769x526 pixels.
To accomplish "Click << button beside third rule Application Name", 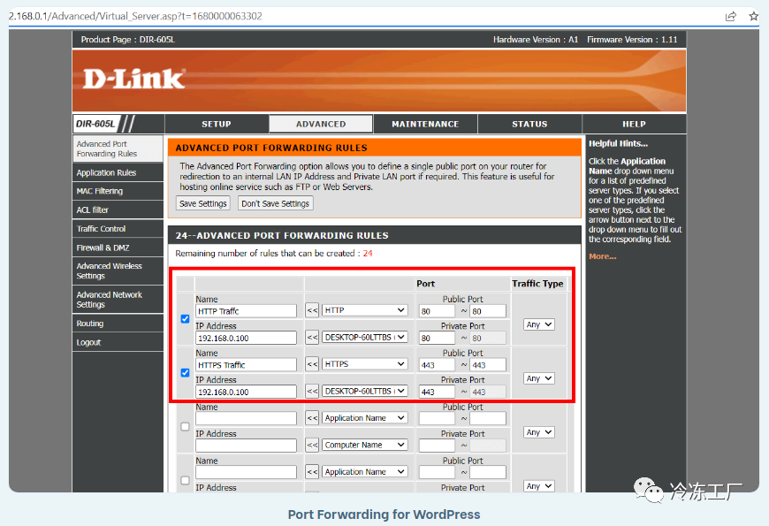I will [x=312, y=418].
